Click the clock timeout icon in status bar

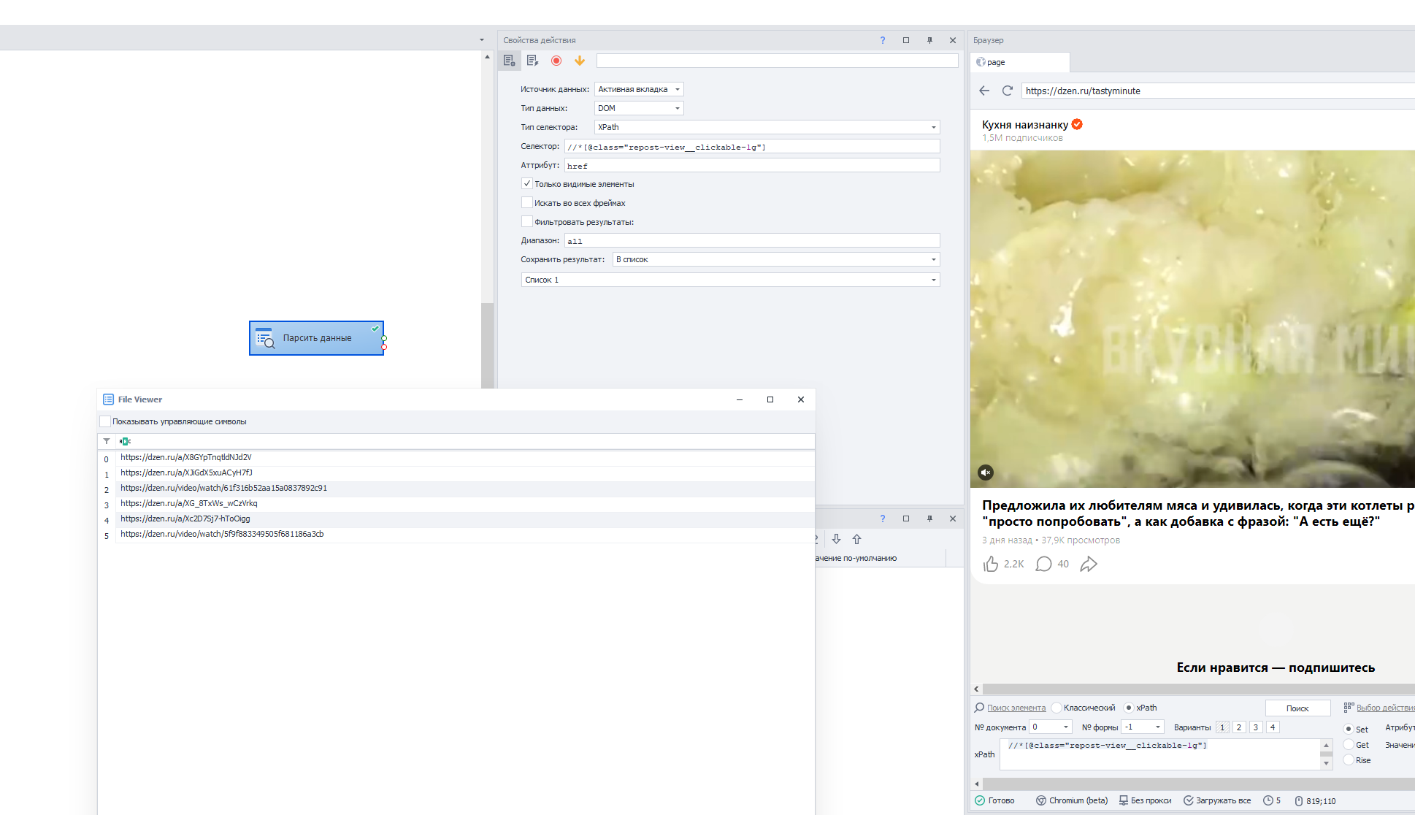[1268, 800]
